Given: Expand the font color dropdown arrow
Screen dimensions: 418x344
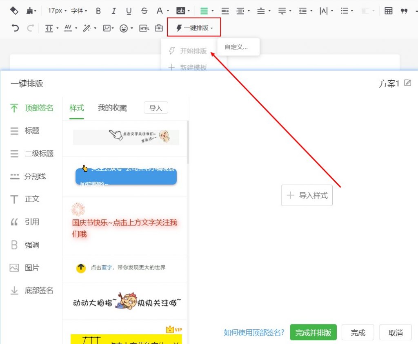Looking at the screenshot, I should point(168,11).
